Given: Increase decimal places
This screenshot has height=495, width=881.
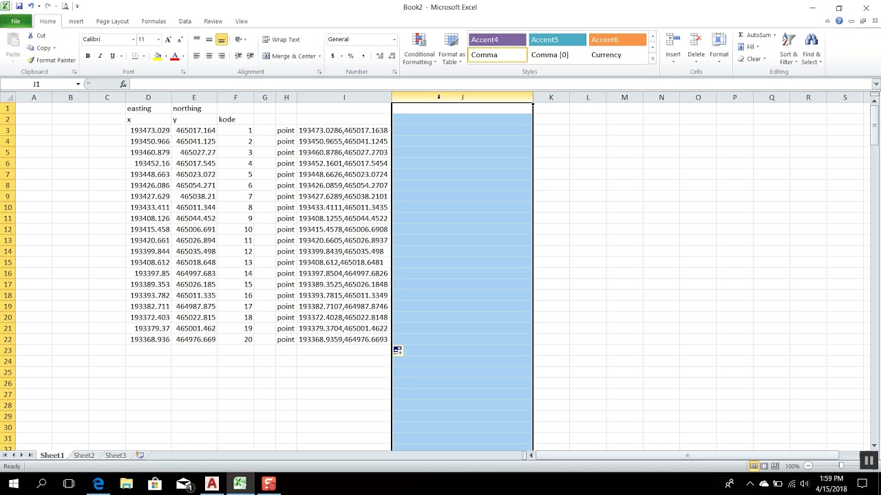Looking at the screenshot, I should (379, 56).
